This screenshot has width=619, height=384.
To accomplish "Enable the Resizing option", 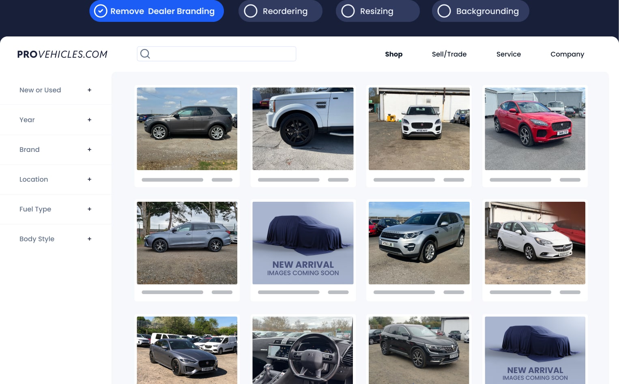I will coord(378,11).
